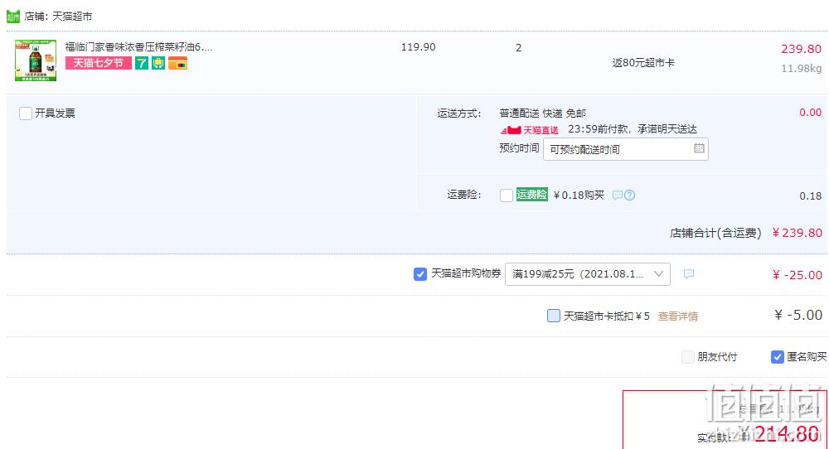Click the weight value 11.98kg

(801, 69)
